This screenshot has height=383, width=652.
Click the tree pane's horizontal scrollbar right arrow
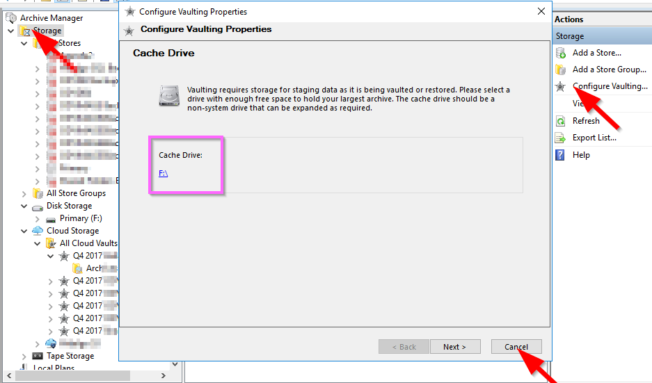coord(164,375)
